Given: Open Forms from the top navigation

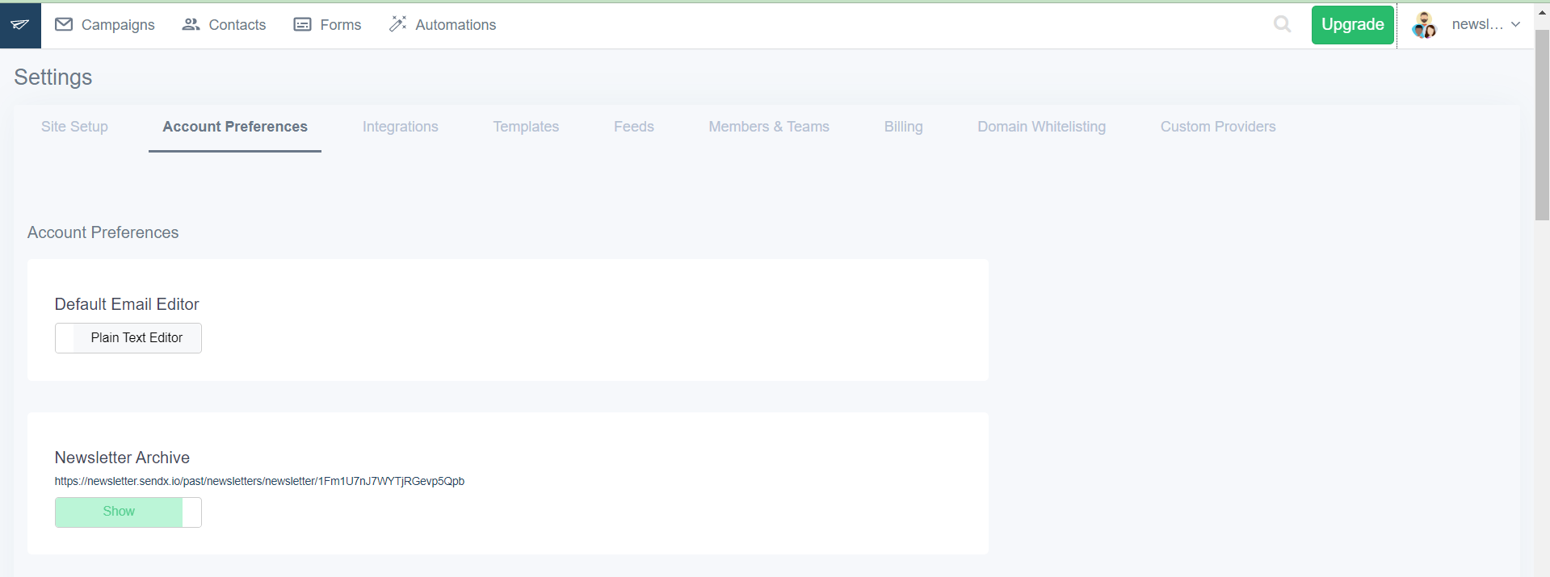Looking at the screenshot, I should click(x=327, y=25).
